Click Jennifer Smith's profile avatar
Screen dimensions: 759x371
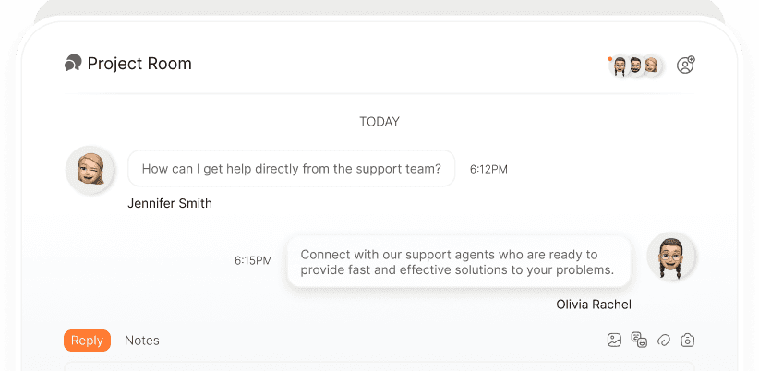pos(90,169)
